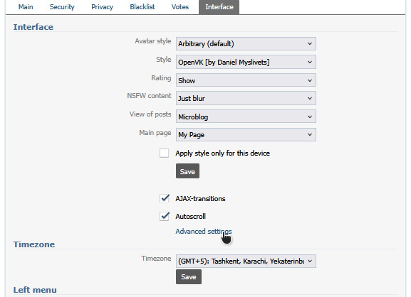Viewport: 411px width, 297px height.
Task: Open the Privacy tab
Action: click(103, 7)
